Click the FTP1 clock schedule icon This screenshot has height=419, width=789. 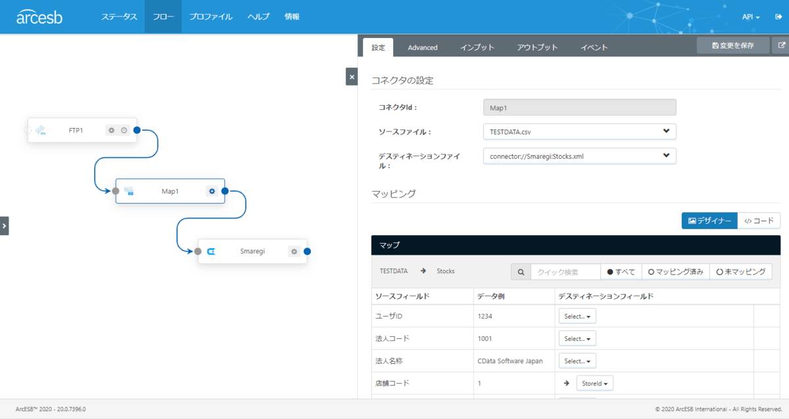[x=124, y=131]
